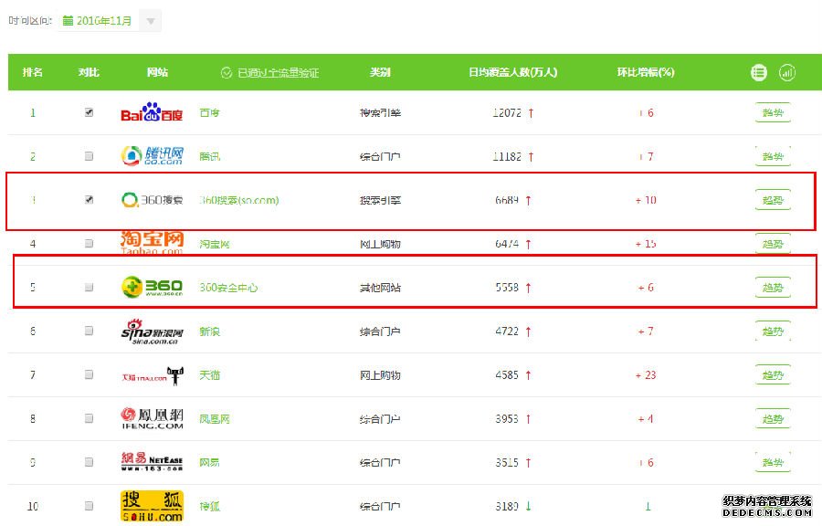
Task: Check the compare checkbox for 360安全中心
Action: click(90, 287)
